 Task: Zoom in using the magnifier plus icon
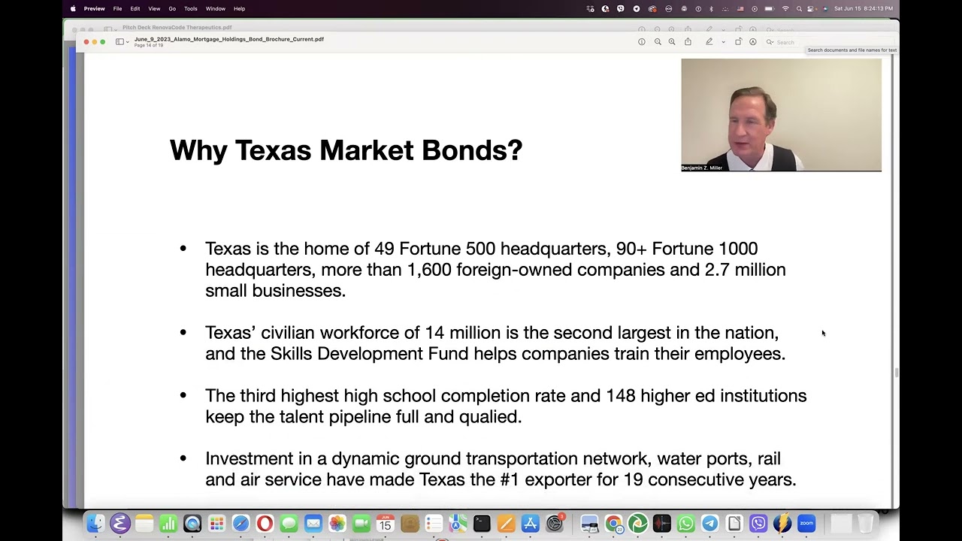(x=672, y=42)
